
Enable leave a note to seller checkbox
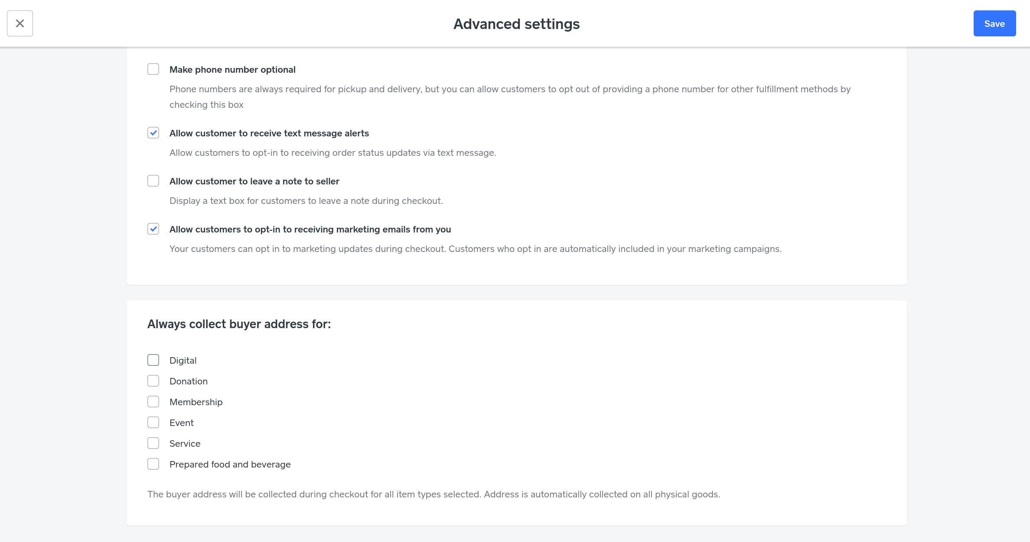(153, 181)
